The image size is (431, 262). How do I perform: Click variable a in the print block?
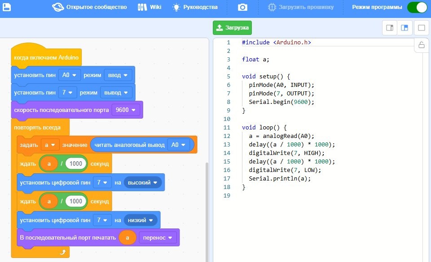pos(128,238)
